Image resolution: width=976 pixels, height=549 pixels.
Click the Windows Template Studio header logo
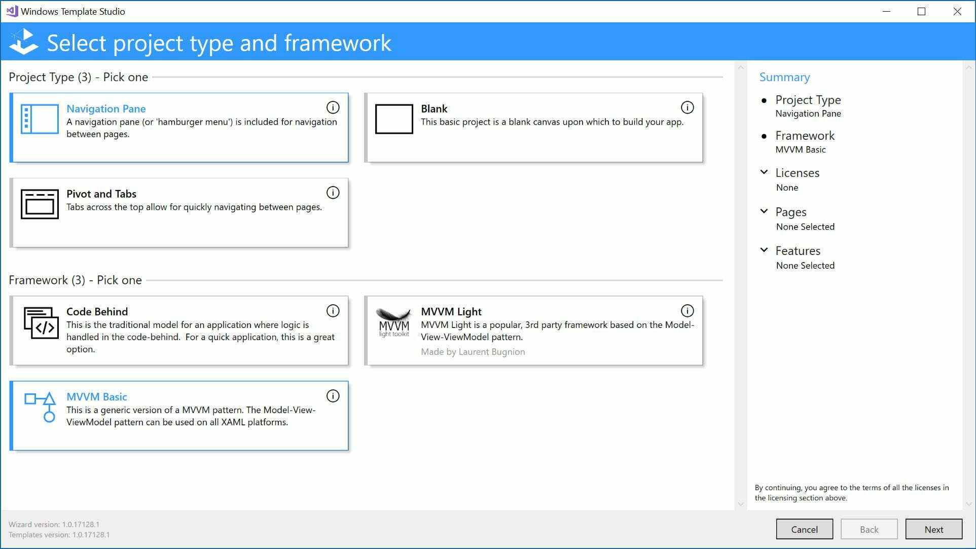tap(23, 42)
